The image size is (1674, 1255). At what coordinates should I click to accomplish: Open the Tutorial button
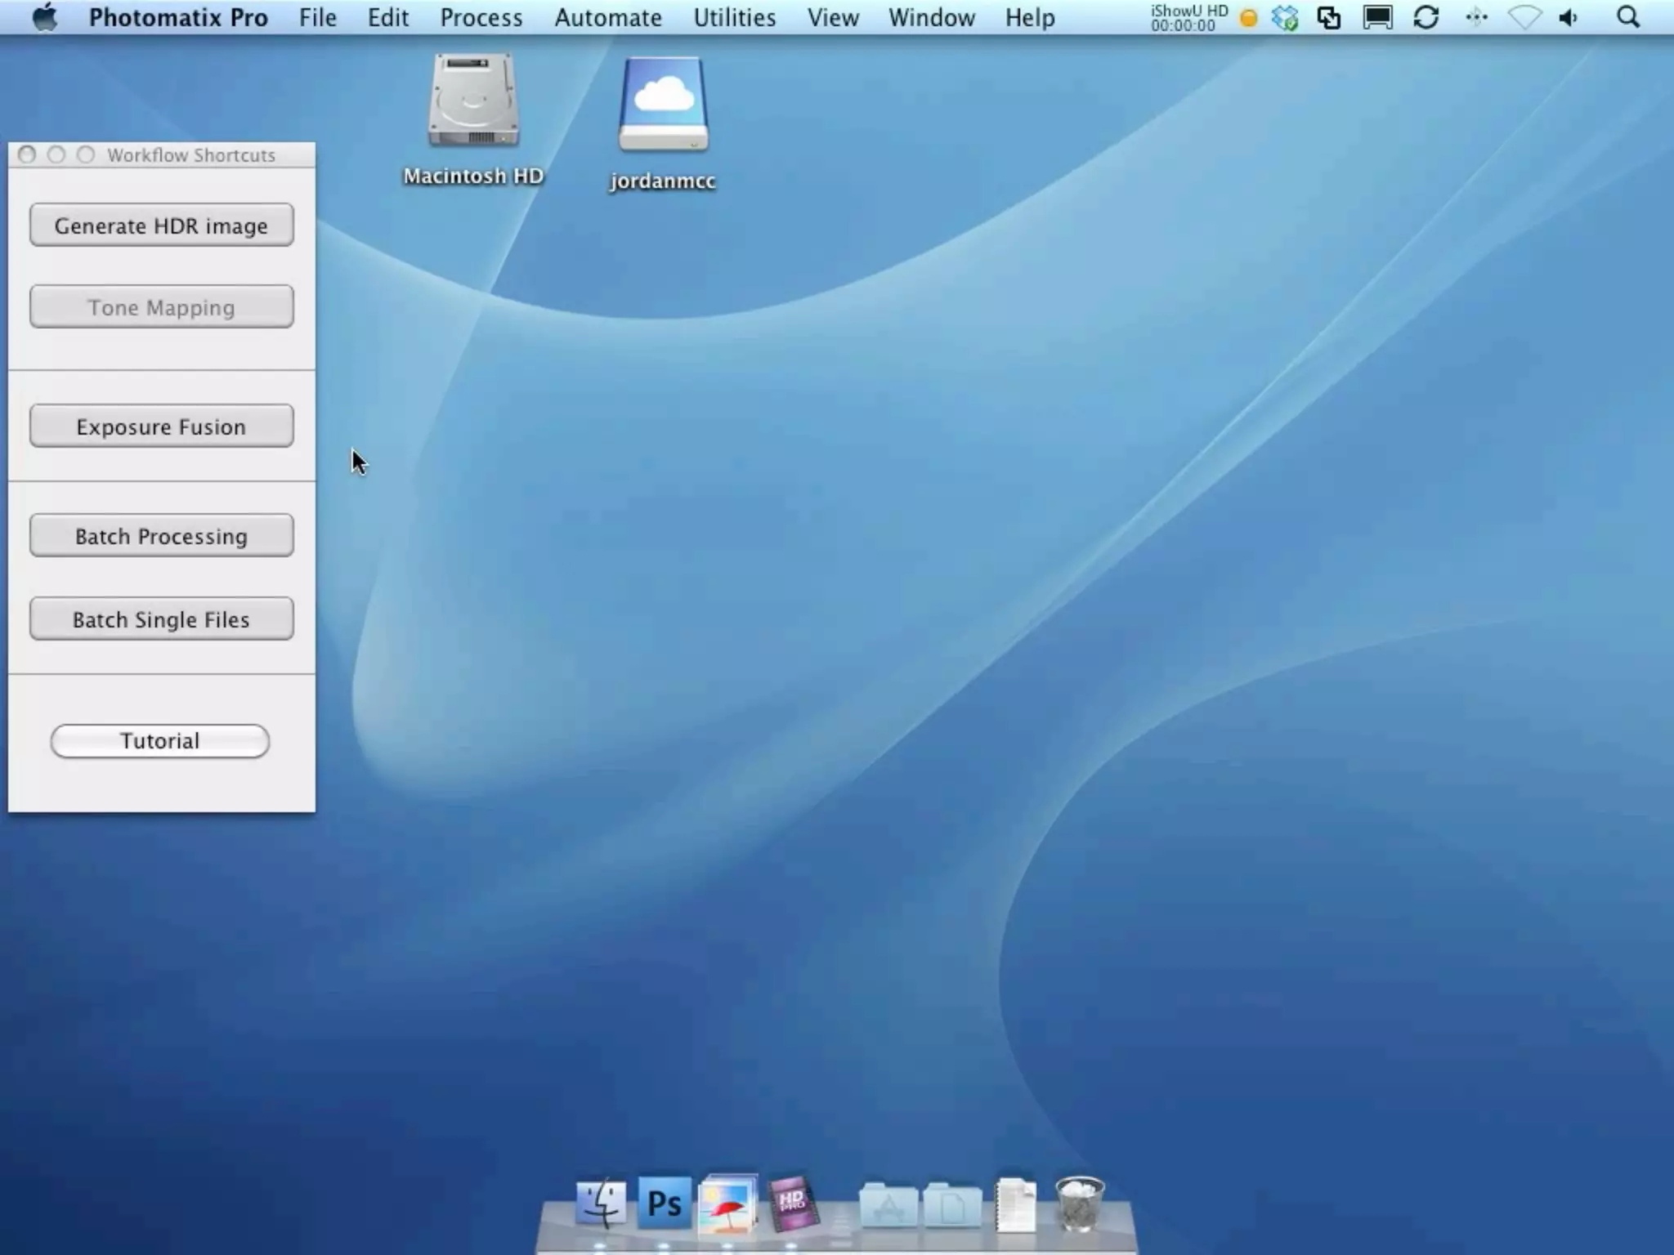click(x=160, y=740)
